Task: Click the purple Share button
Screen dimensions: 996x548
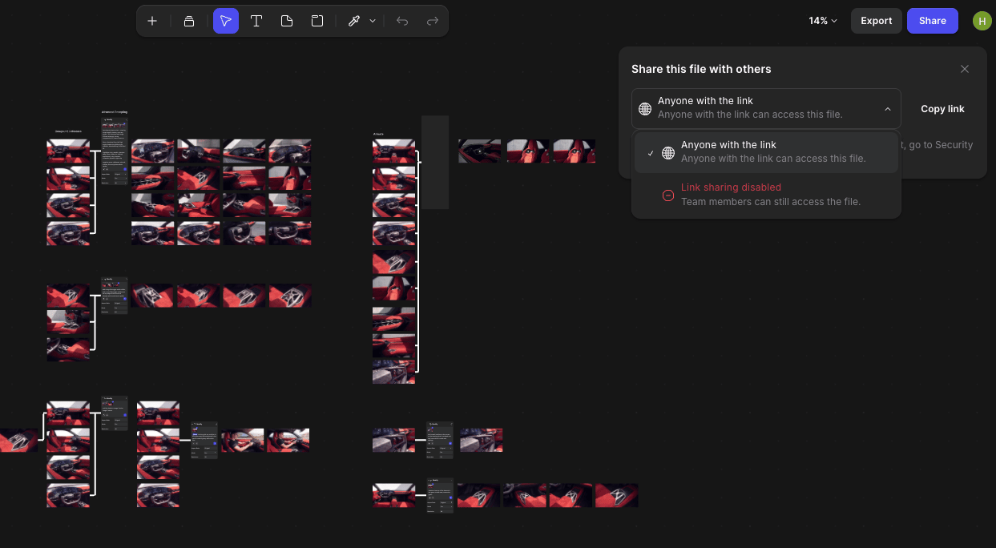Action: coord(933,21)
